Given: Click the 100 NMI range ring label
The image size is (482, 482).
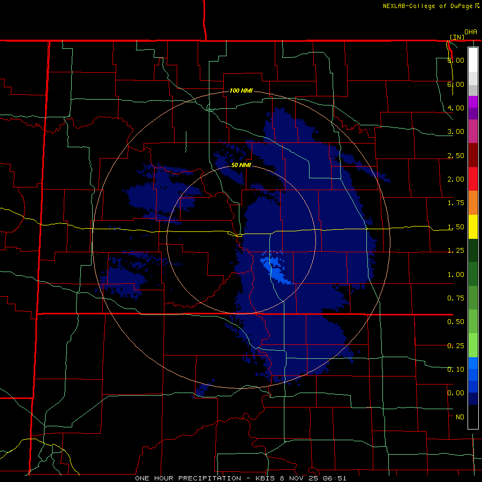Looking at the screenshot, I should 241,91.
